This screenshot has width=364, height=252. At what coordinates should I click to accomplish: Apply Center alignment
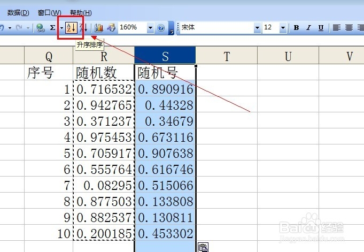point(348,28)
